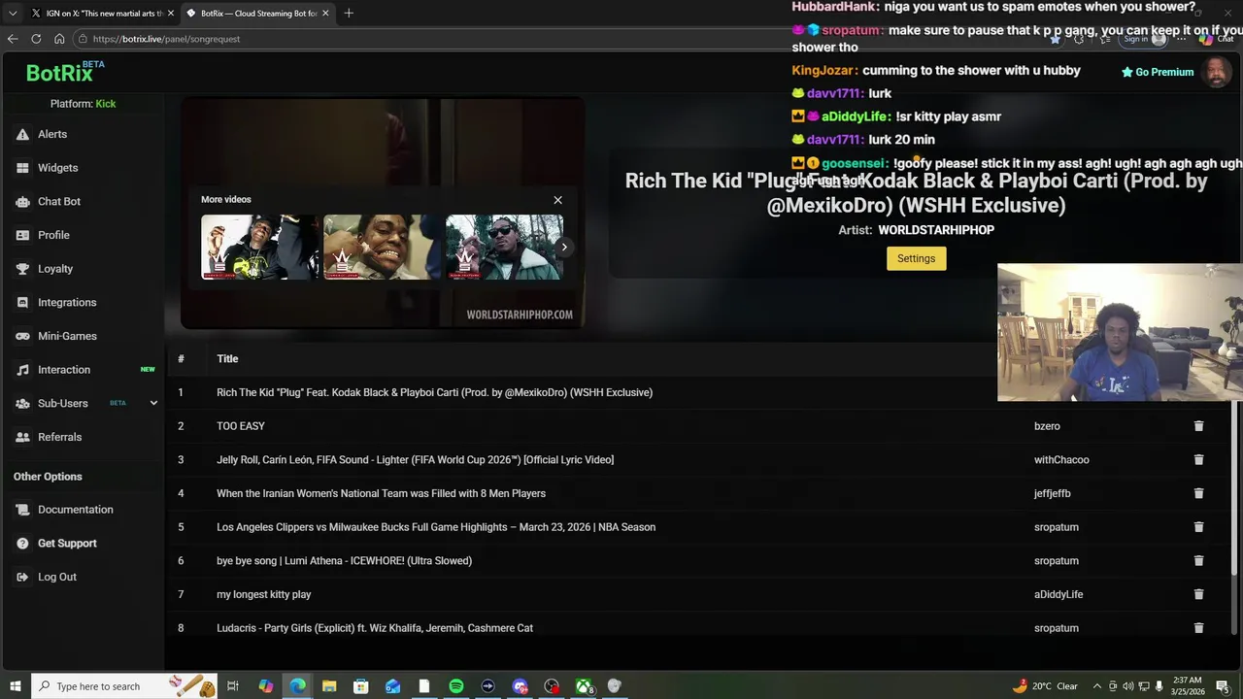Open a new browser tab
Image resolution: width=1243 pixels, height=699 pixels.
349,14
